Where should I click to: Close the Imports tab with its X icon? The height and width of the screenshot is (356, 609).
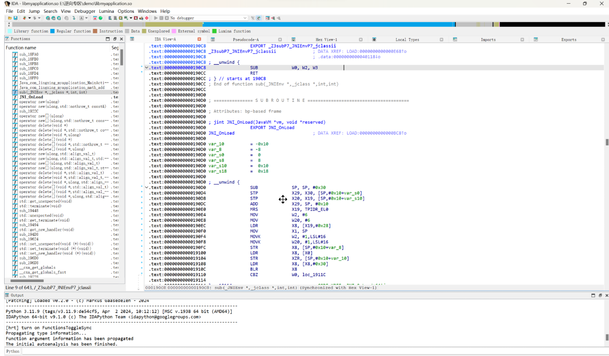click(522, 39)
